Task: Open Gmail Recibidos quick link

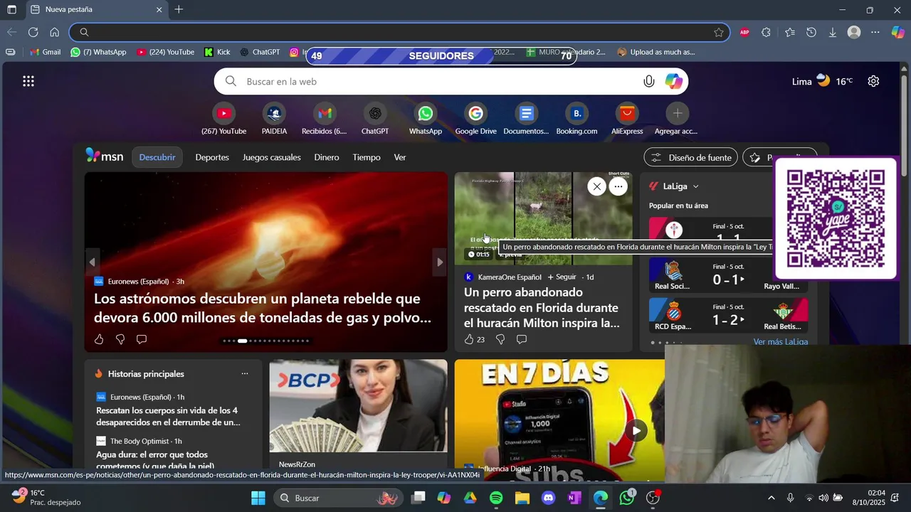Action: click(325, 119)
